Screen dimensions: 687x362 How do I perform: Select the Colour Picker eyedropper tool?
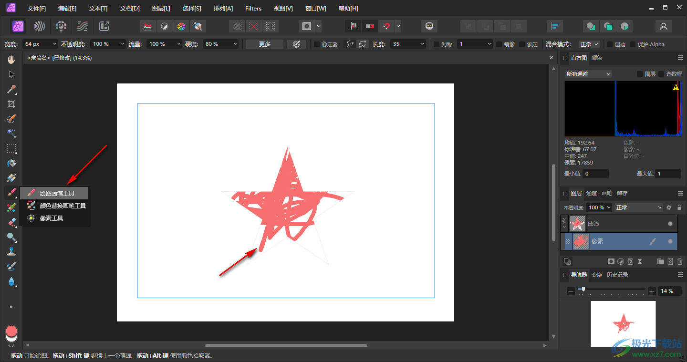click(x=12, y=89)
